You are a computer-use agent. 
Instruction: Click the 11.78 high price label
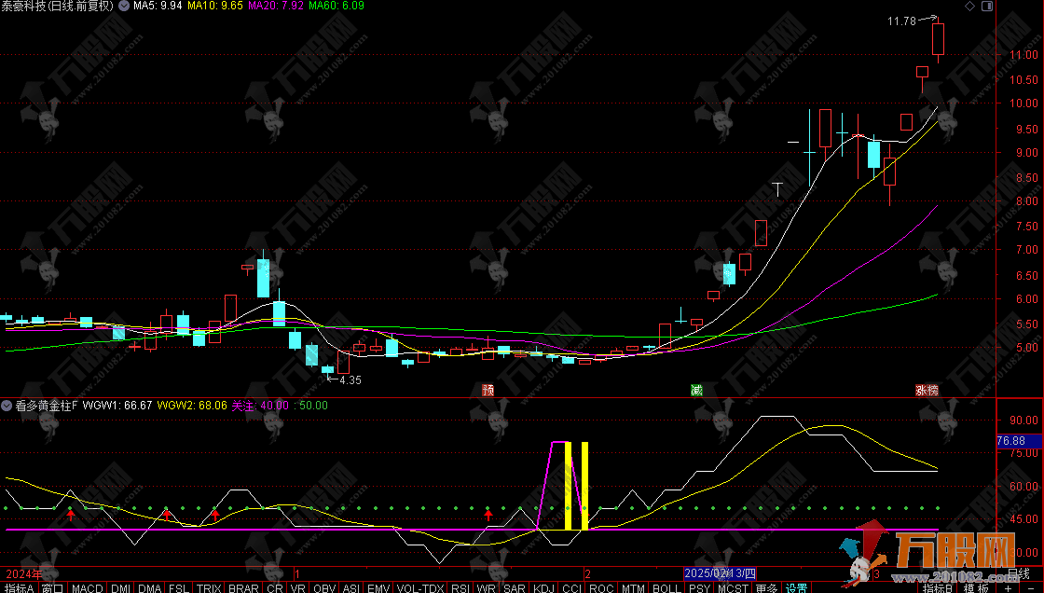pos(901,21)
